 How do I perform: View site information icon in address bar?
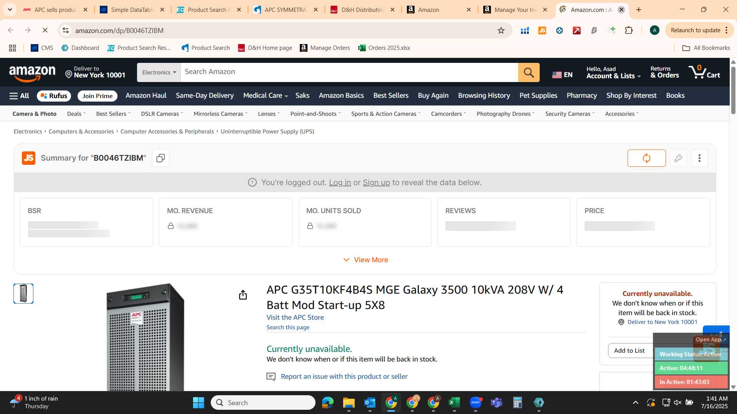(x=66, y=30)
